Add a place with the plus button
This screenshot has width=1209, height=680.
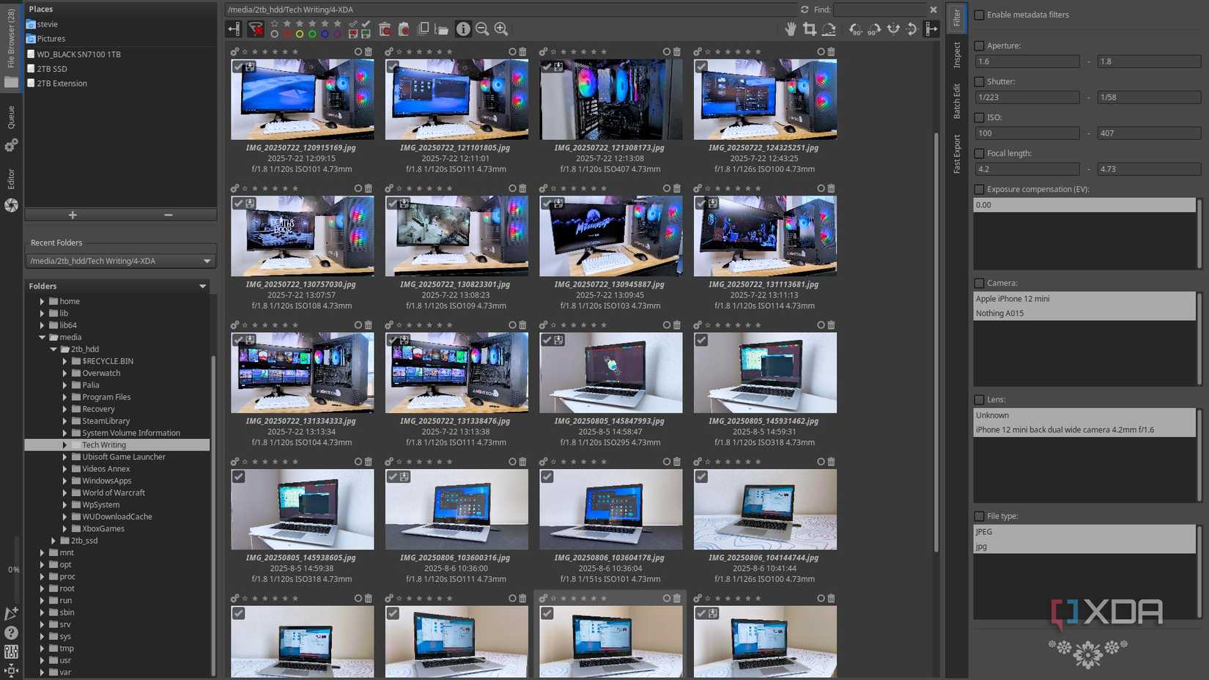pos(73,215)
